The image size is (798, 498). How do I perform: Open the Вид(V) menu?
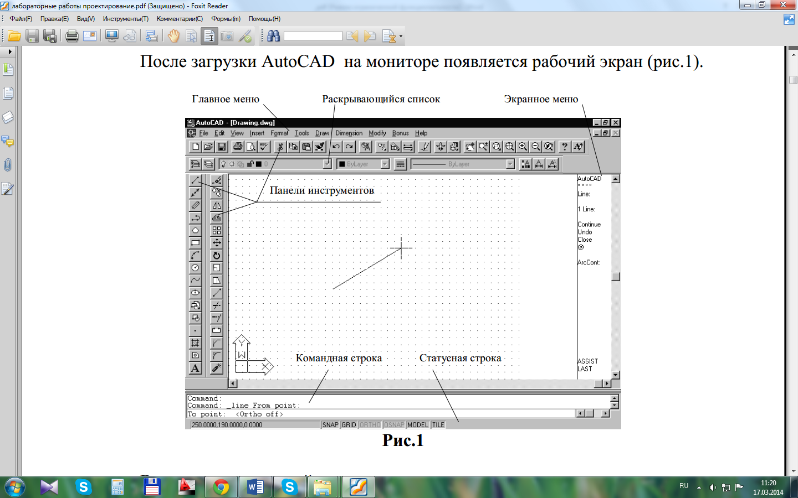86,19
